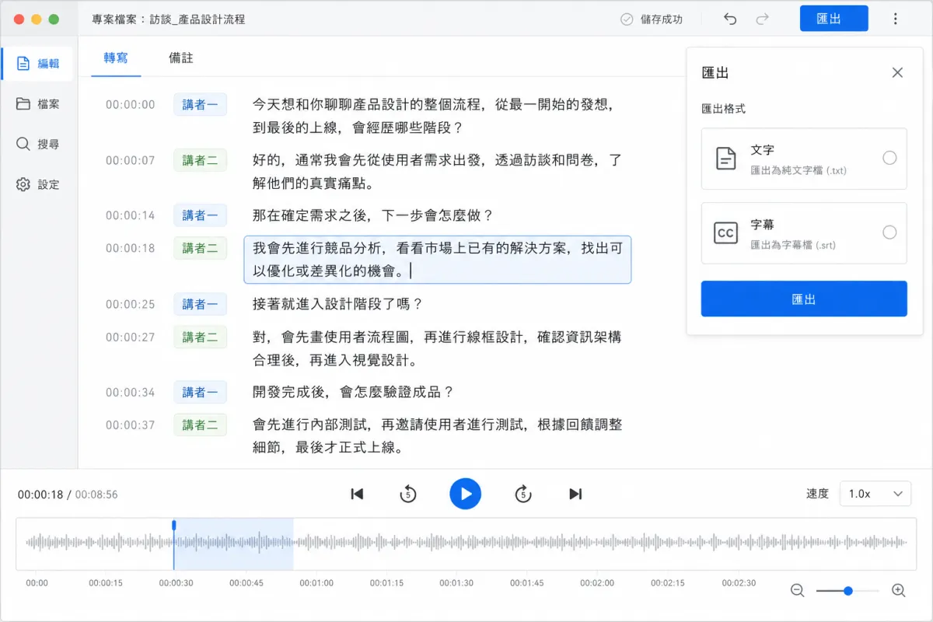The image size is (933, 622).
Task: Open speaker tag 講者一 at 00:00:00
Action: point(200,104)
